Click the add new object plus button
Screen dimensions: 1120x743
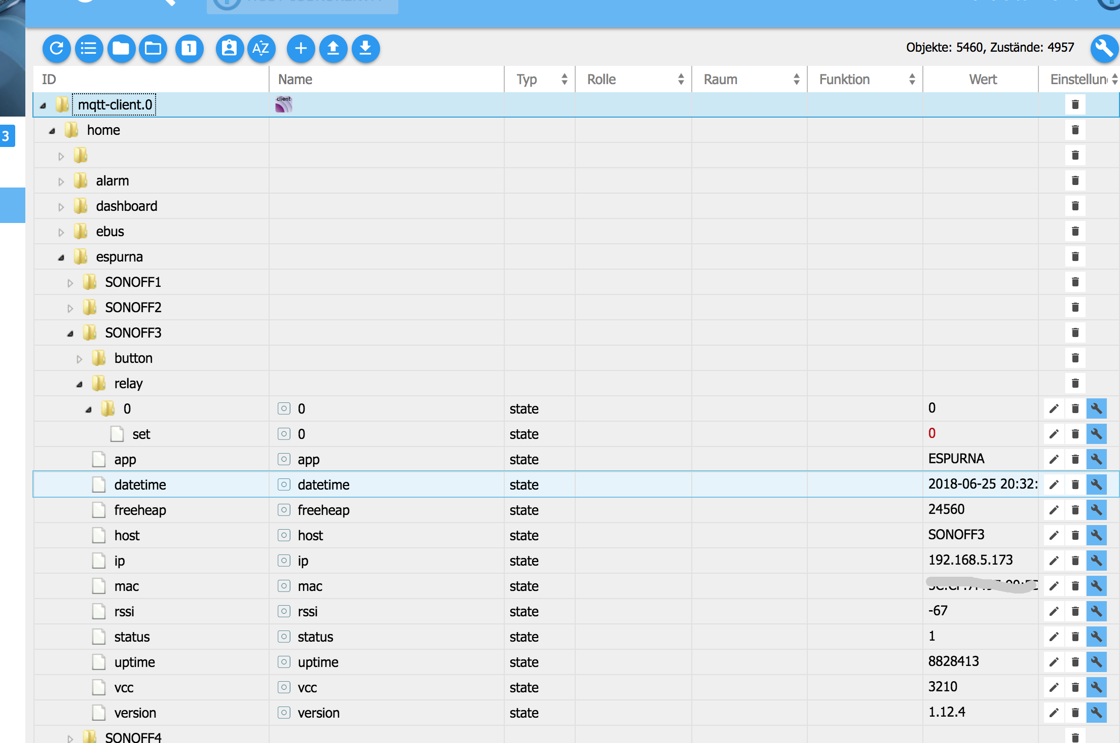[x=301, y=49]
